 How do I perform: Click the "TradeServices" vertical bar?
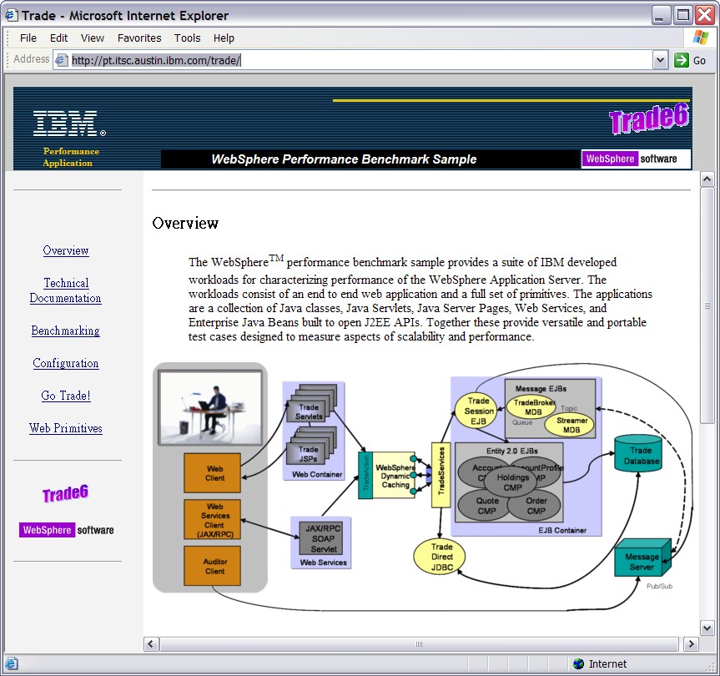pos(441,475)
